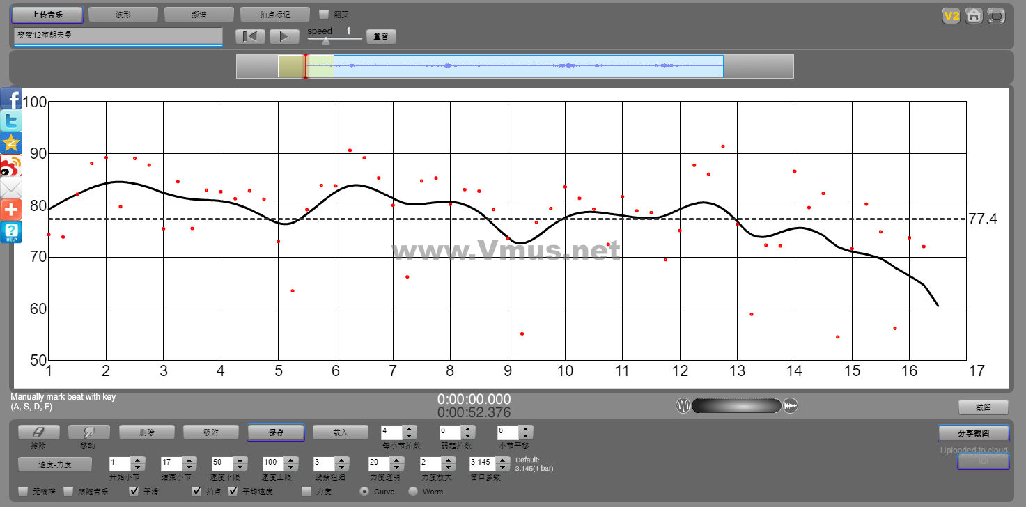Screen dimensions: 1026x507
Task: Increase 每小节拍数 beats-per-bar stepper
Action: click(410, 429)
